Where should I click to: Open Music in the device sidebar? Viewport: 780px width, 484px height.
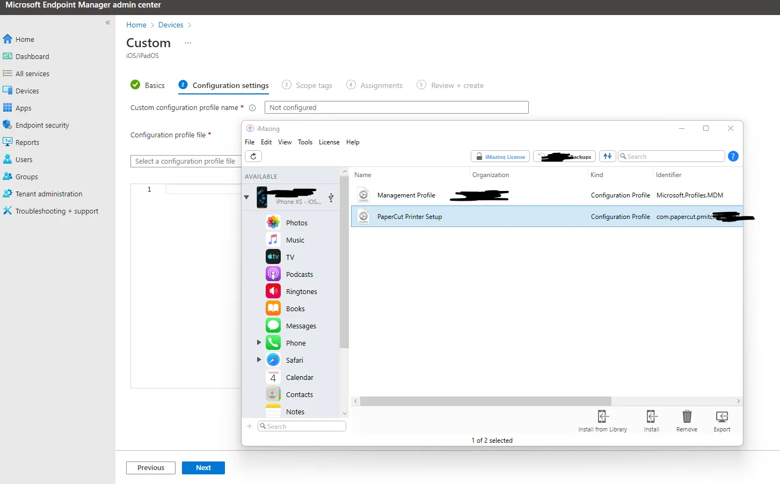(x=285, y=240)
